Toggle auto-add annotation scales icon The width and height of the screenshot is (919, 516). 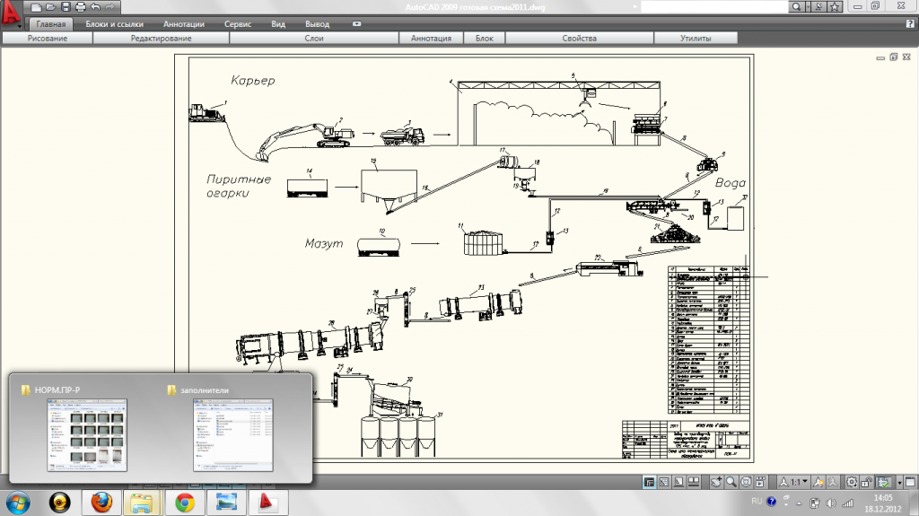click(832, 482)
